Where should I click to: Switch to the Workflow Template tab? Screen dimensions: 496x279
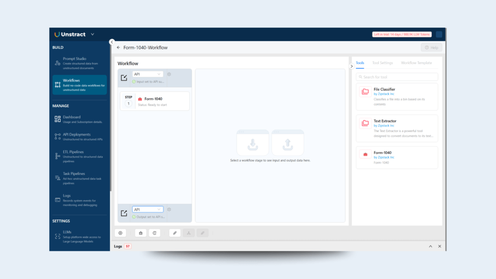(x=416, y=63)
